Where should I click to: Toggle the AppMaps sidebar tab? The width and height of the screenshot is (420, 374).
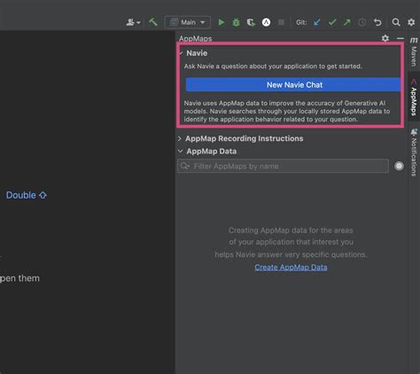click(414, 97)
